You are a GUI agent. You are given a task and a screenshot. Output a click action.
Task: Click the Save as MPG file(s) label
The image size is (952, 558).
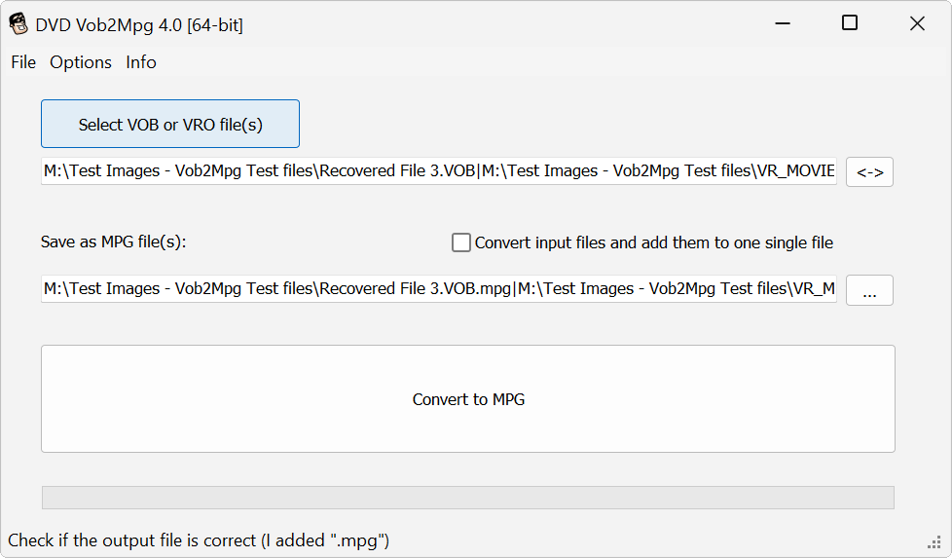pos(113,242)
